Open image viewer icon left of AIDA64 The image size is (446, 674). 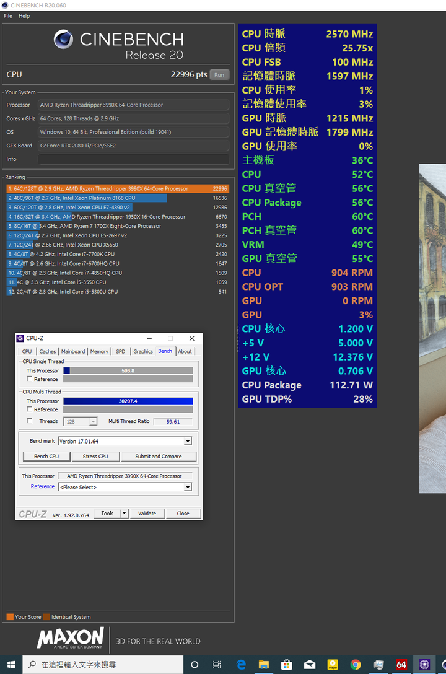(x=378, y=665)
